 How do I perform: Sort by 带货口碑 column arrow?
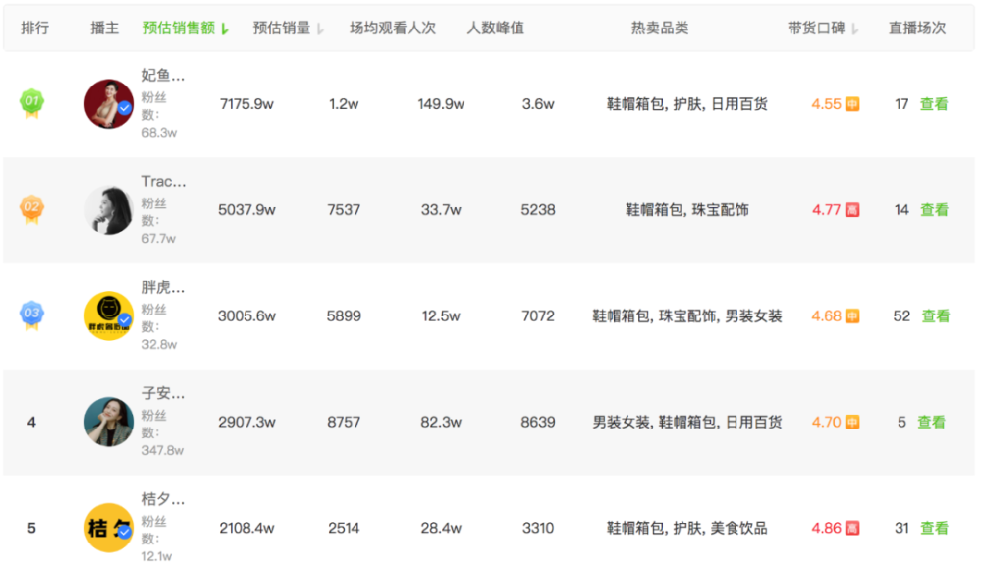click(x=855, y=29)
